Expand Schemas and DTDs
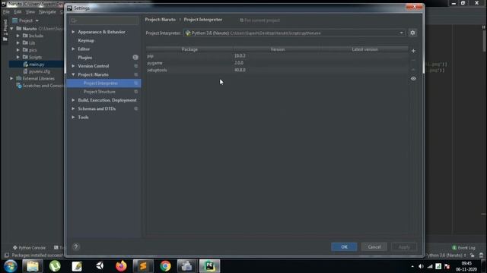 pos(73,108)
